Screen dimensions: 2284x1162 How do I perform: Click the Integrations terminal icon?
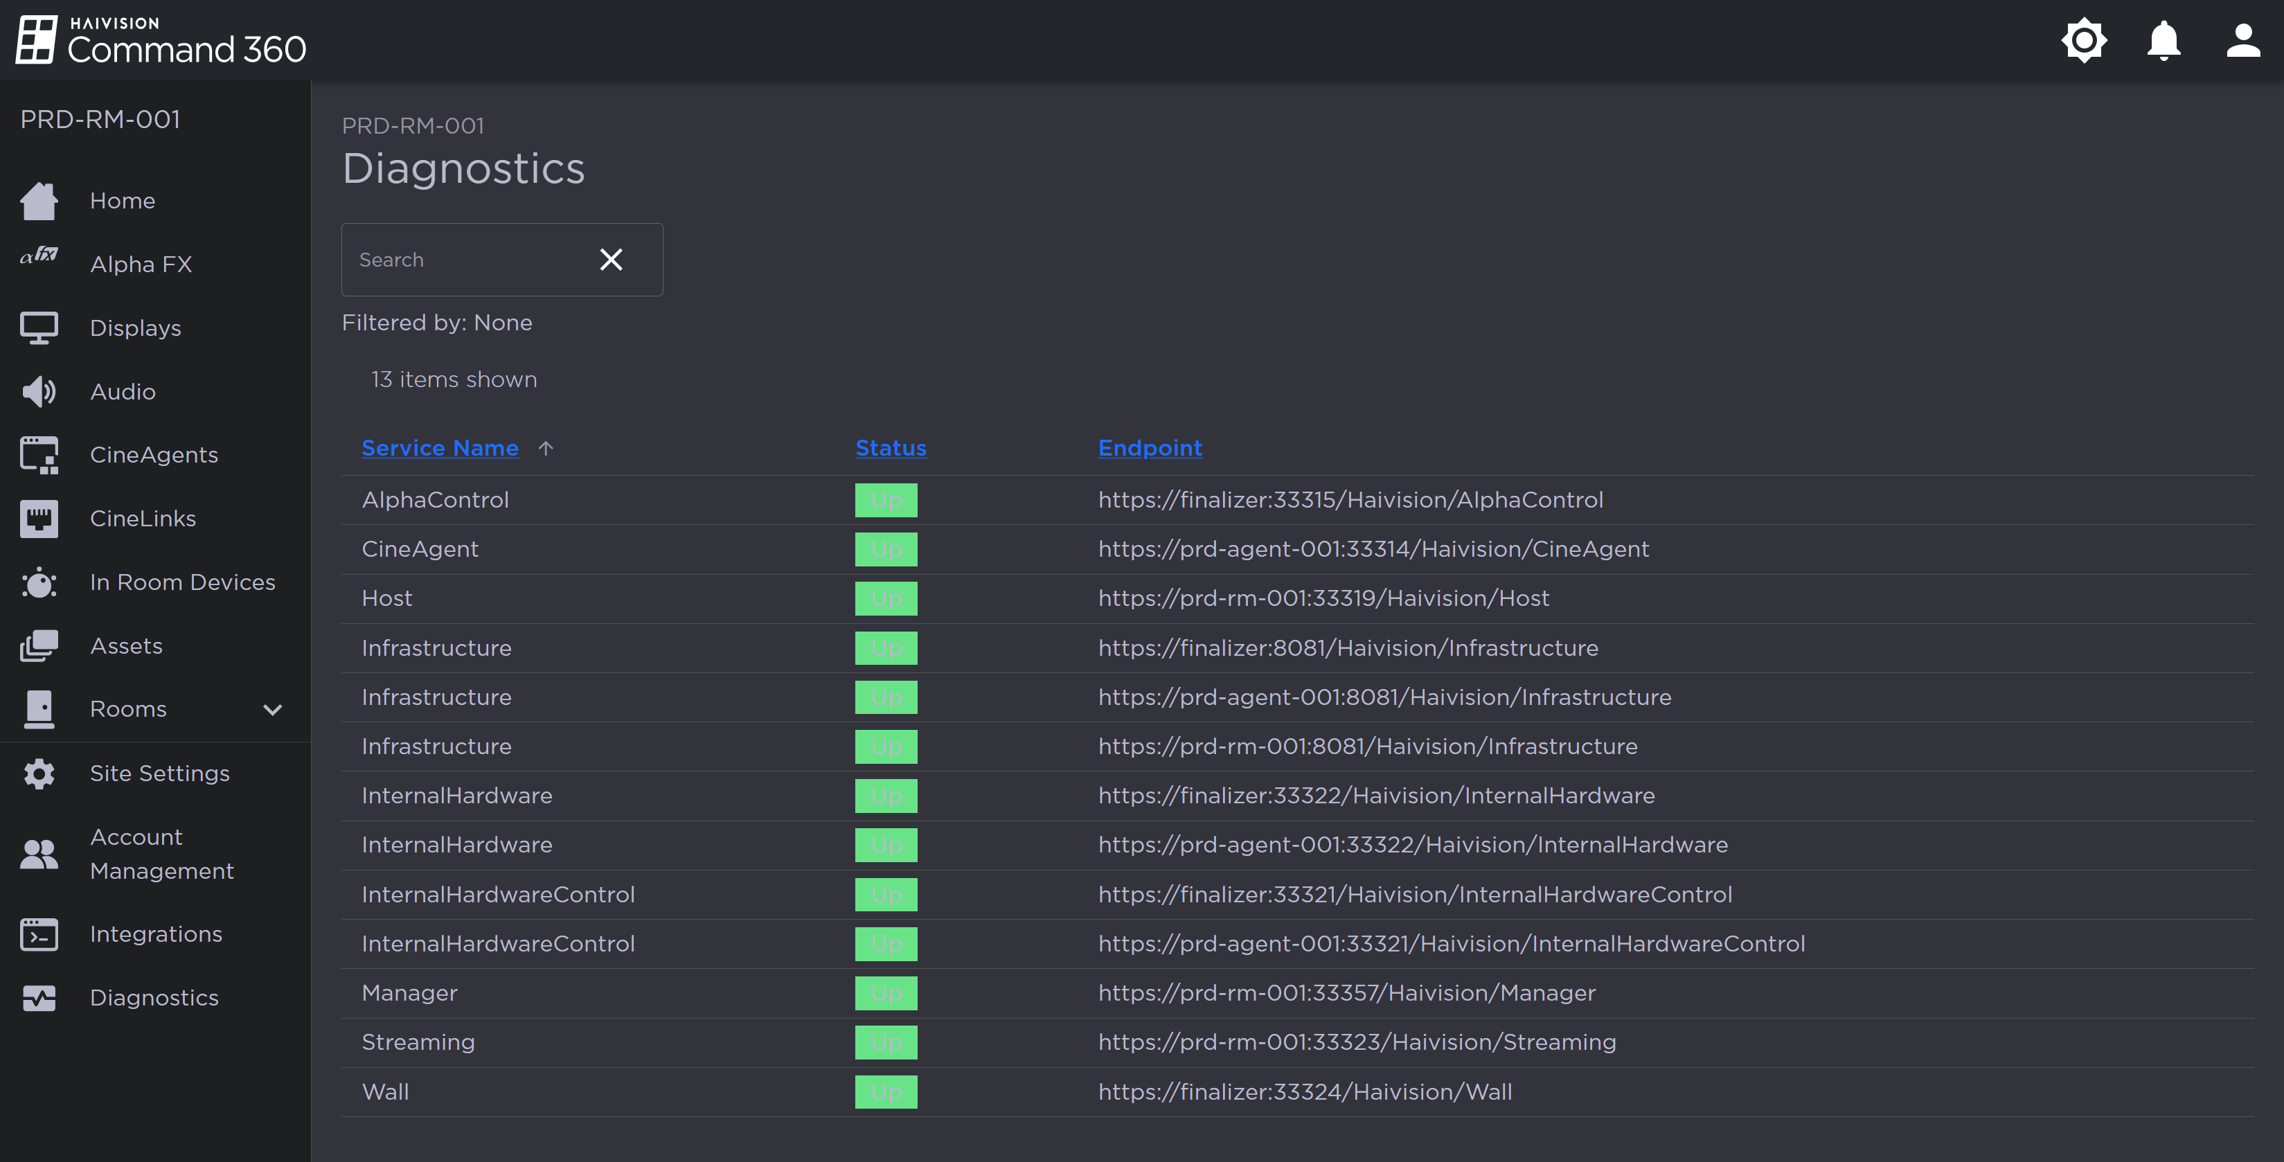pos(39,933)
